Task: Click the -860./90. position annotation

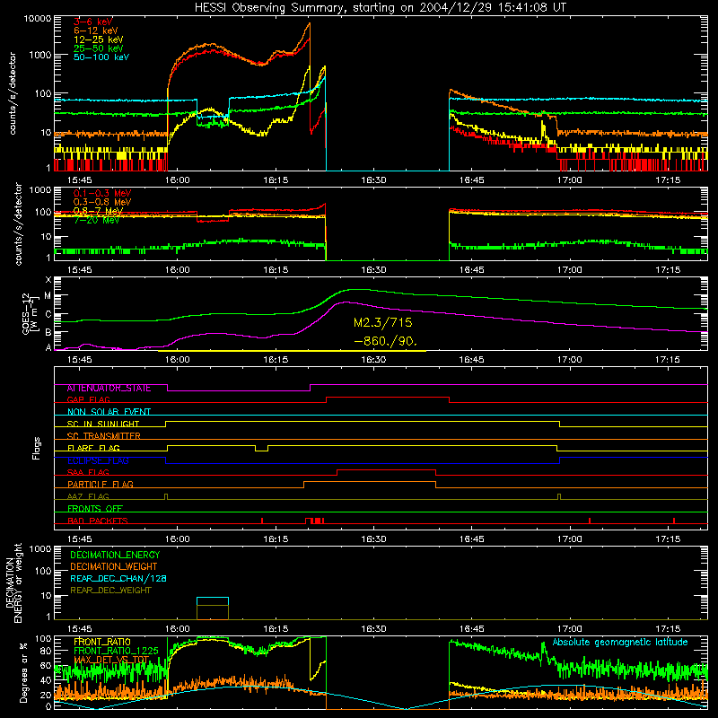Action: [x=386, y=341]
